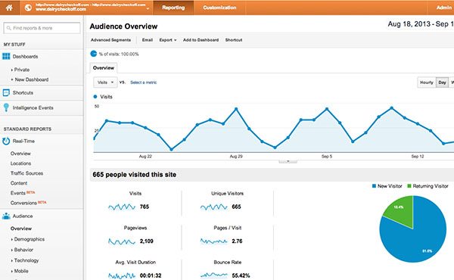
Task: Click the date range Aug 18, 2013
Action: [x=409, y=24]
